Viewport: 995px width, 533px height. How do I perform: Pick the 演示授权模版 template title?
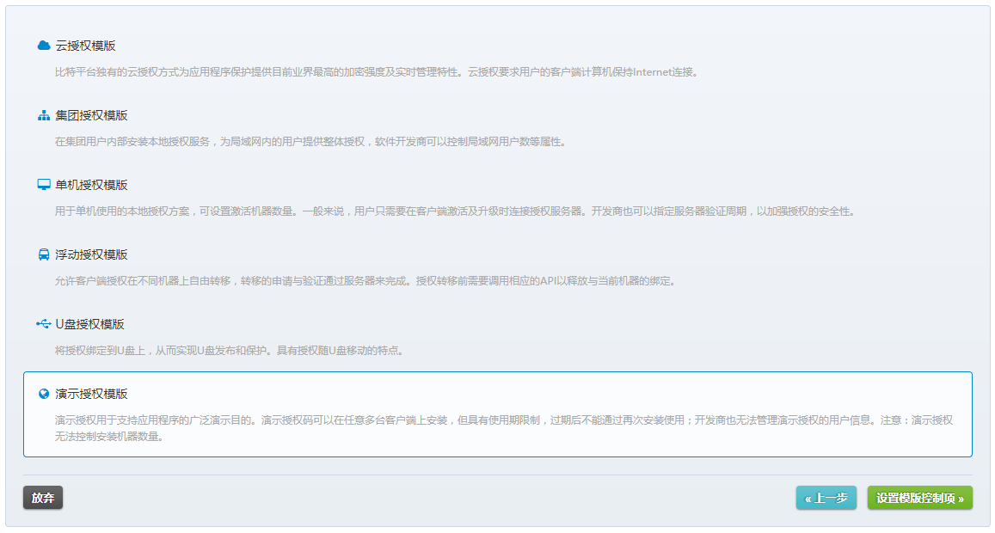tap(91, 394)
